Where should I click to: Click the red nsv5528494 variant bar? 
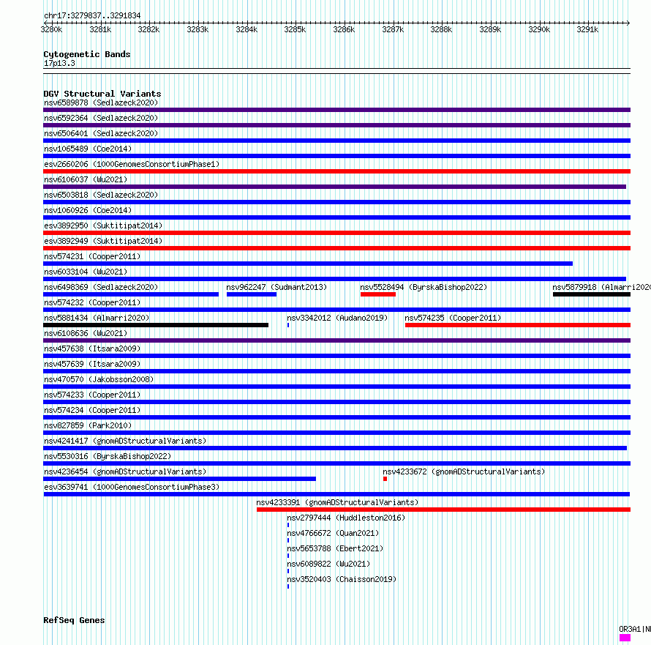tap(378, 294)
